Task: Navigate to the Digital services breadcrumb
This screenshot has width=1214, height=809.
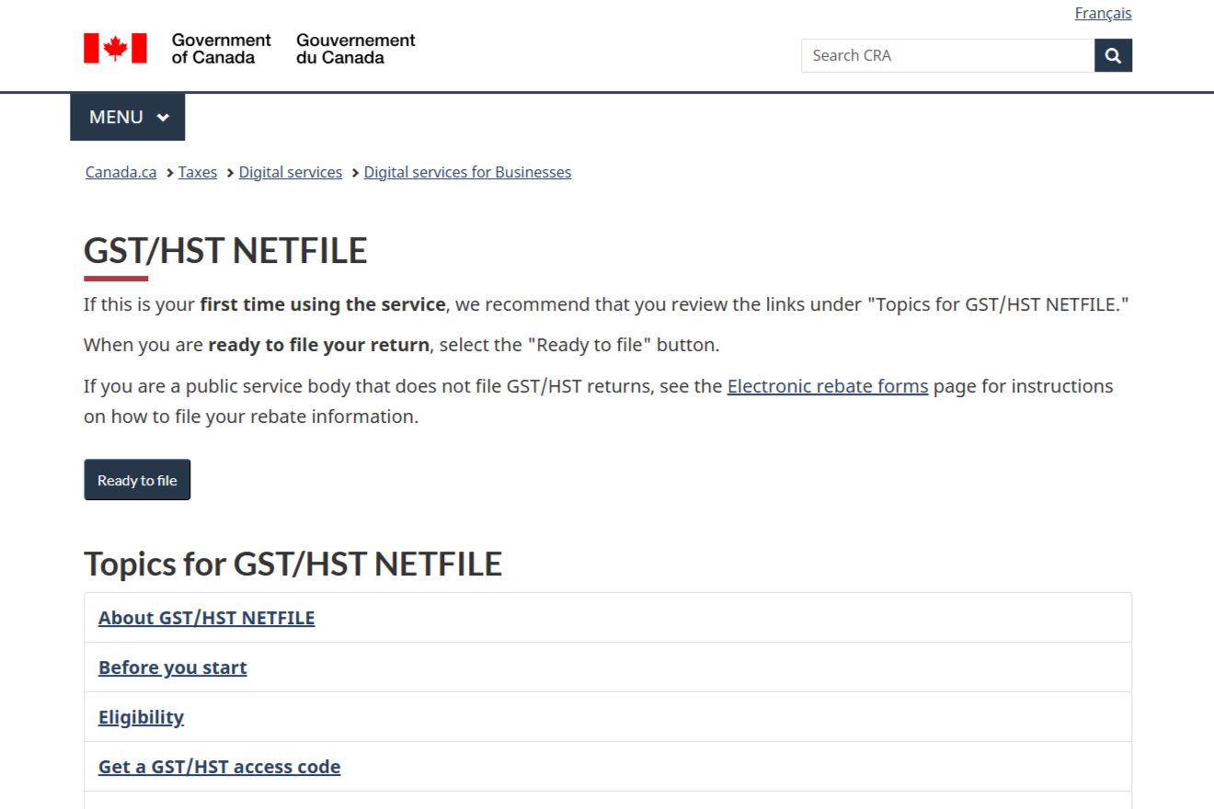Action: click(290, 173)
